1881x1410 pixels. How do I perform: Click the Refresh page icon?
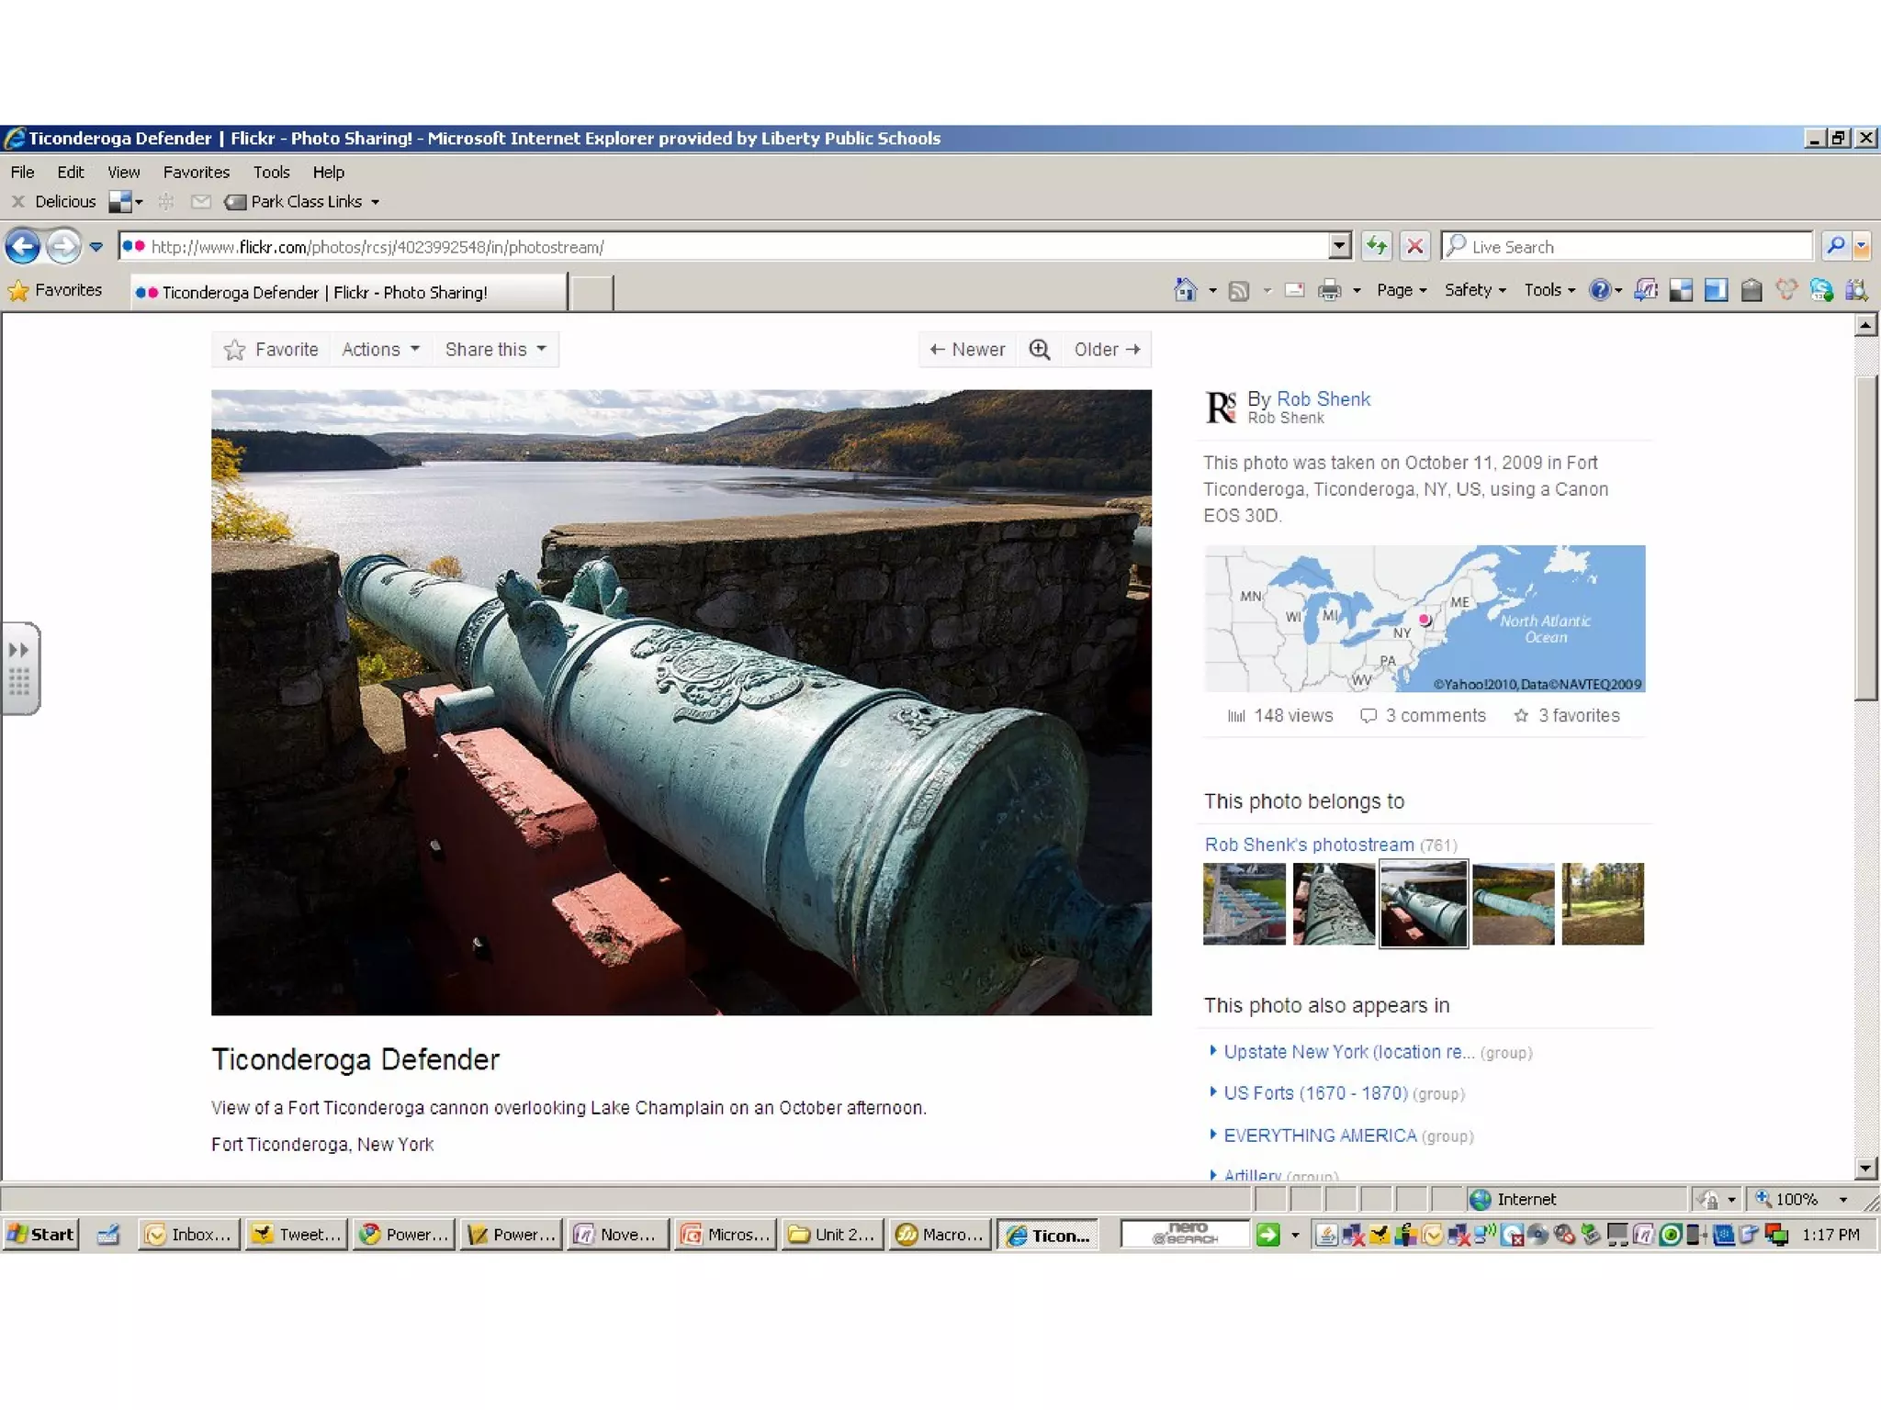[x=1376, y=246]
